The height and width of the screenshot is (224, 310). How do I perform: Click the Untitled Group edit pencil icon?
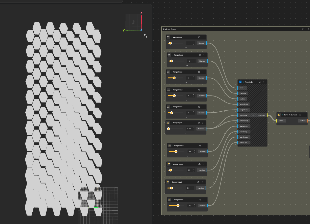tap(302, 29)
